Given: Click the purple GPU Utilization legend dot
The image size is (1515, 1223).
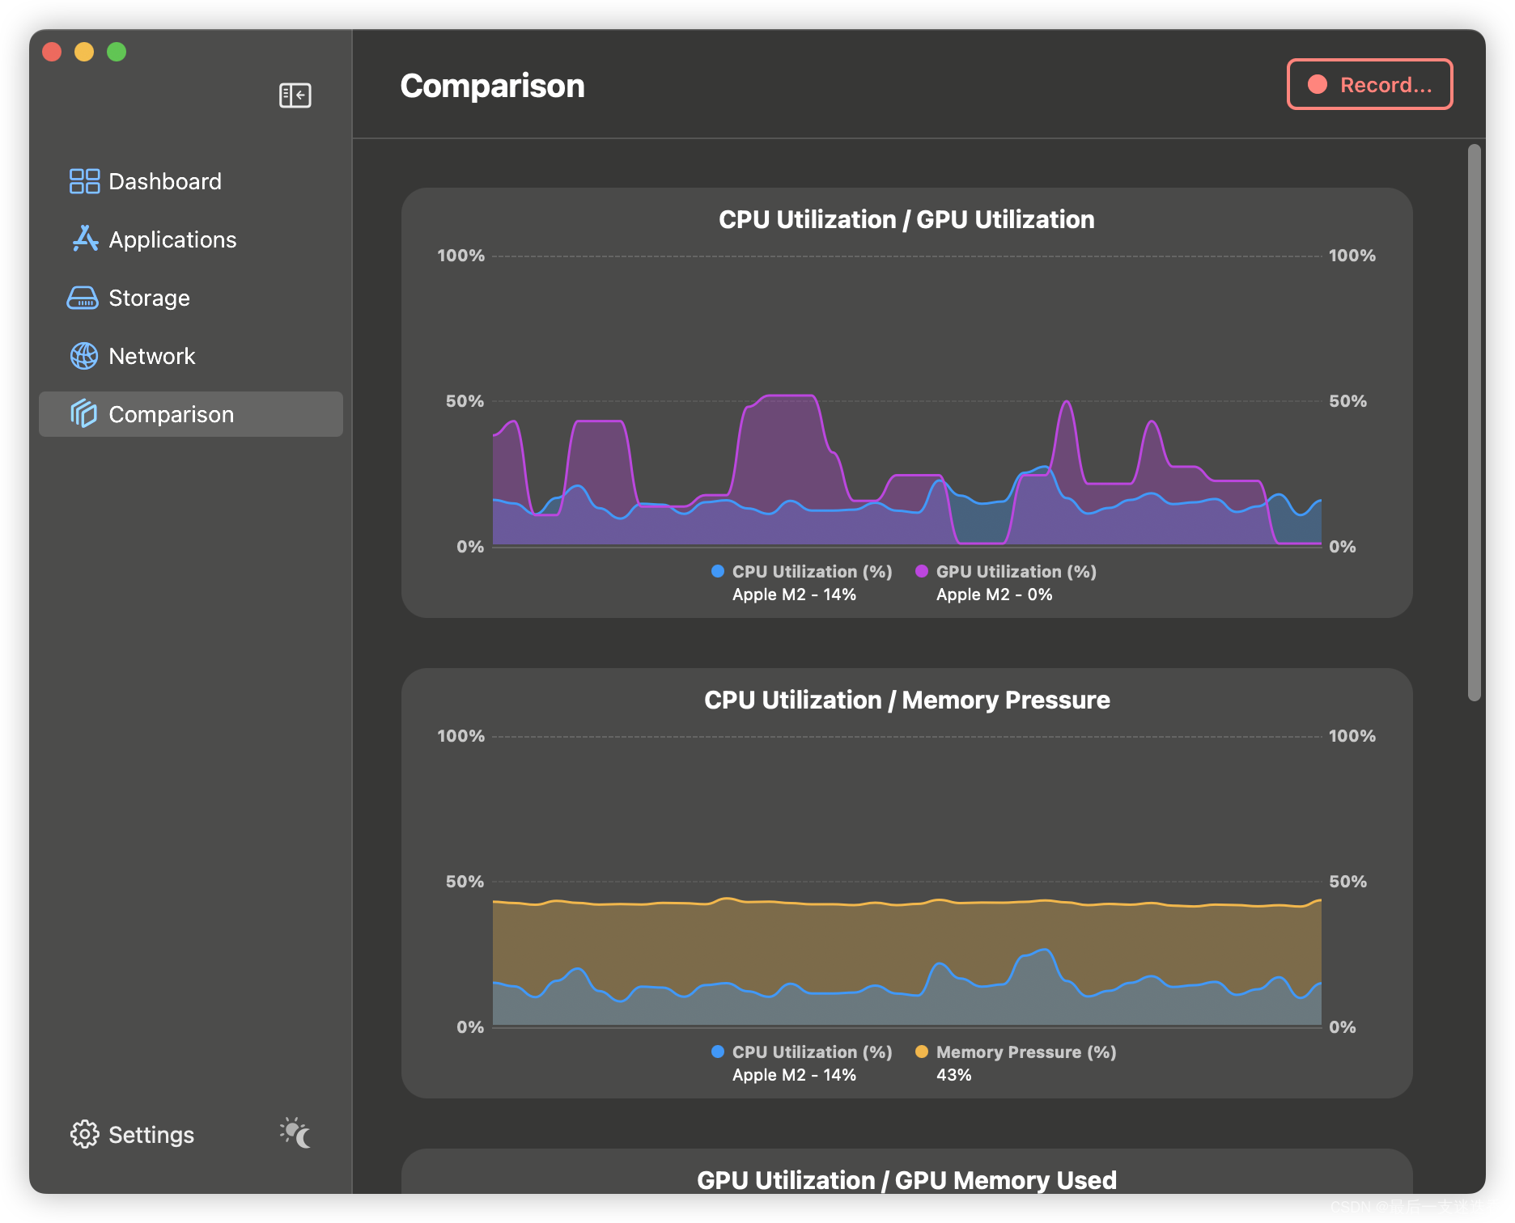Looking at the screenshot, I should tap(922, 571).
